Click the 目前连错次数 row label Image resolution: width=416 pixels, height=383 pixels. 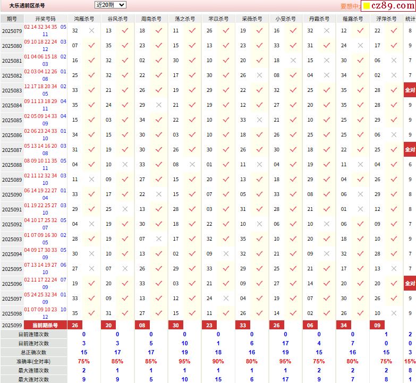point(33,335)
